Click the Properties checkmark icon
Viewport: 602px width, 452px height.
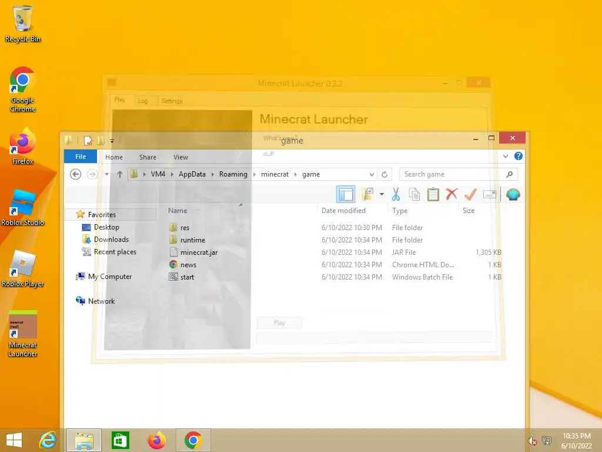[x=470, y=194]
